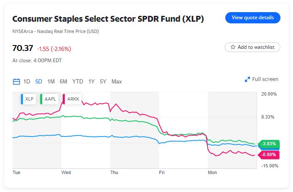
Task: Toggle the ARKK legend series
Action: 73,99
